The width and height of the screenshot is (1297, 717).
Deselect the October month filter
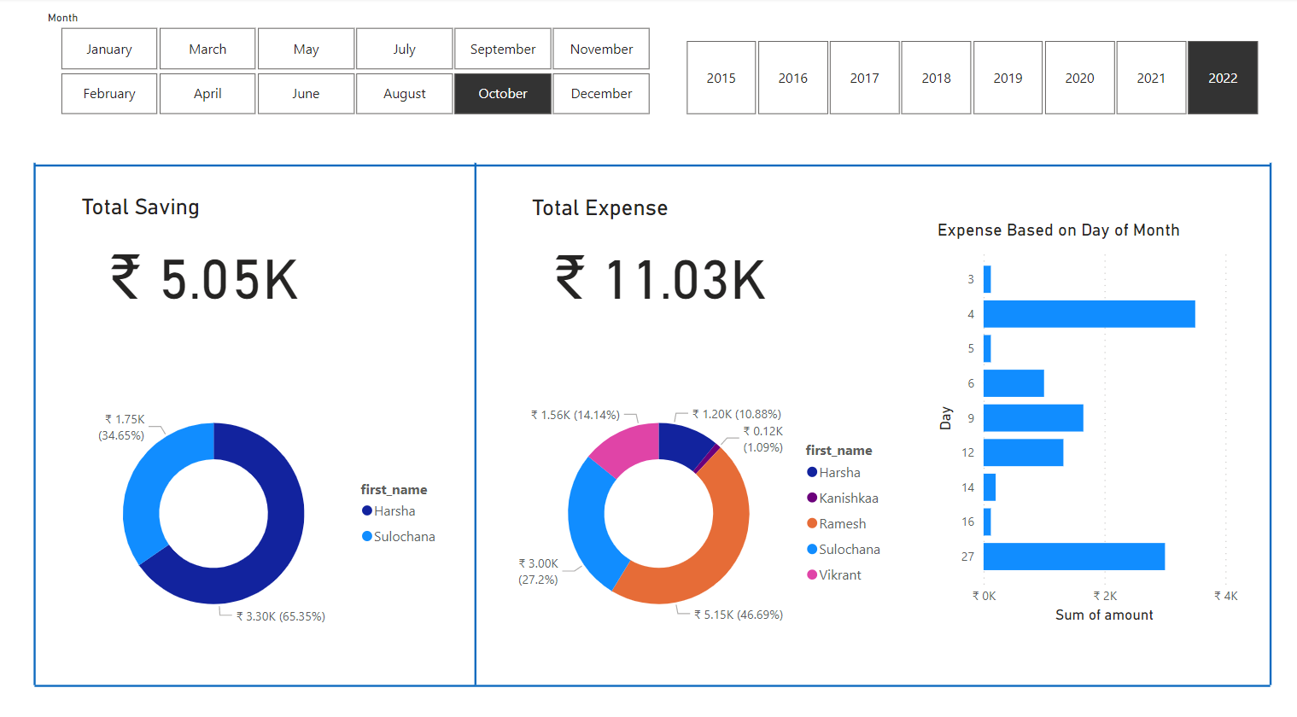502,93
